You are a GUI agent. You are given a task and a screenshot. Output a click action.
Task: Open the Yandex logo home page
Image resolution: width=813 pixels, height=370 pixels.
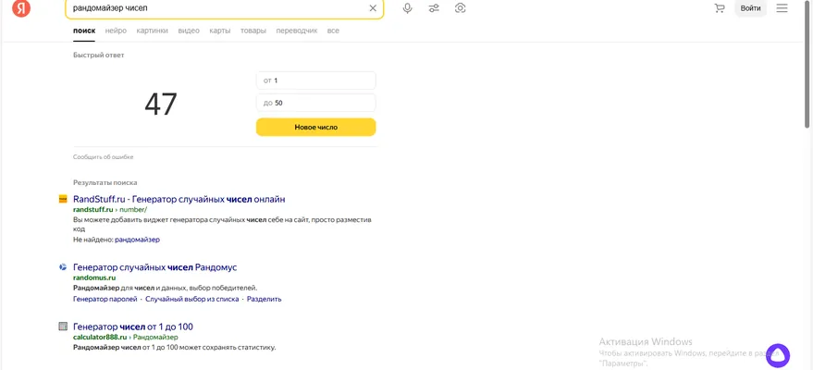pos(21,8)
